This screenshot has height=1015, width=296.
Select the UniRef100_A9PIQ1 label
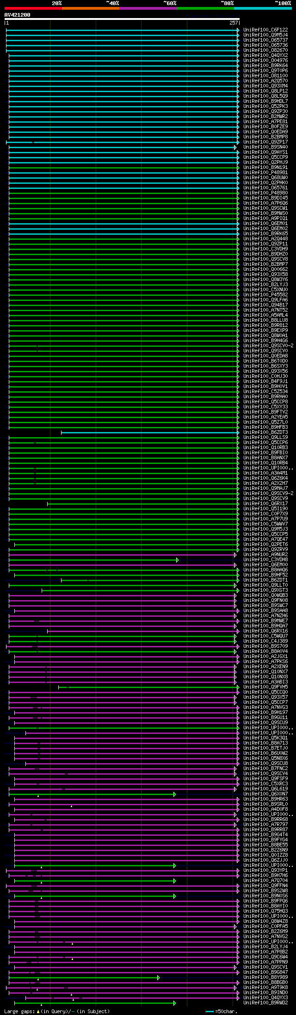pos(265,218)
